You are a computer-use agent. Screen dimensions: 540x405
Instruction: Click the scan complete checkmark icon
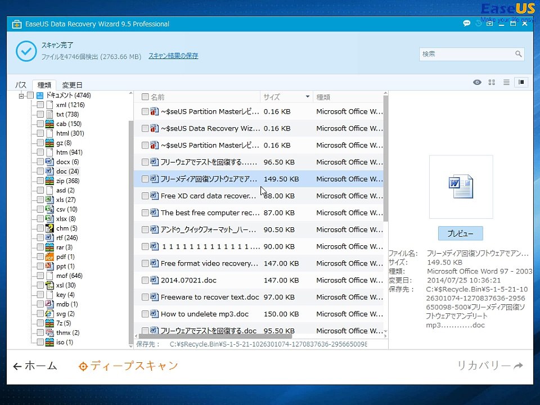[26, 51]
